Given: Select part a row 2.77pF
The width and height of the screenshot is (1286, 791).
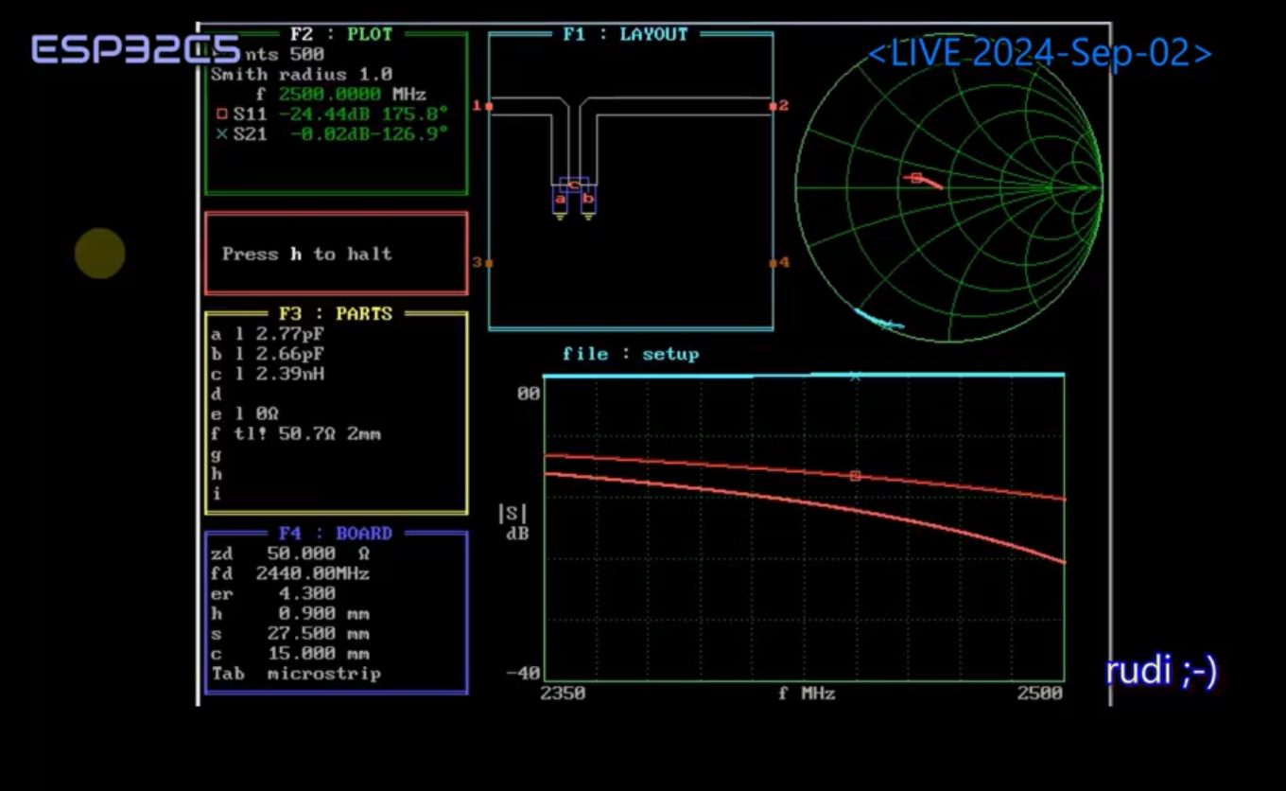Looking at the screenshot, I should 269,333.
